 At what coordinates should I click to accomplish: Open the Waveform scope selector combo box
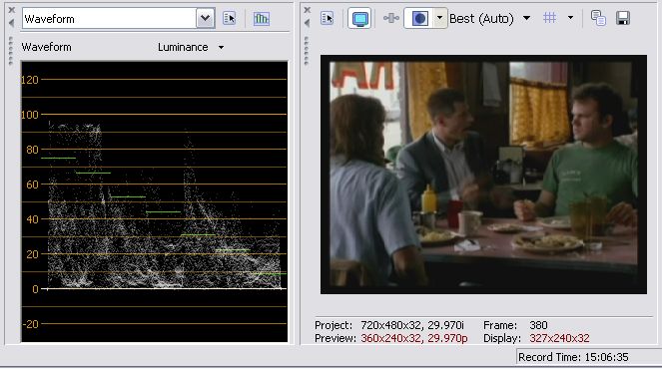click(x=118, y=19)
